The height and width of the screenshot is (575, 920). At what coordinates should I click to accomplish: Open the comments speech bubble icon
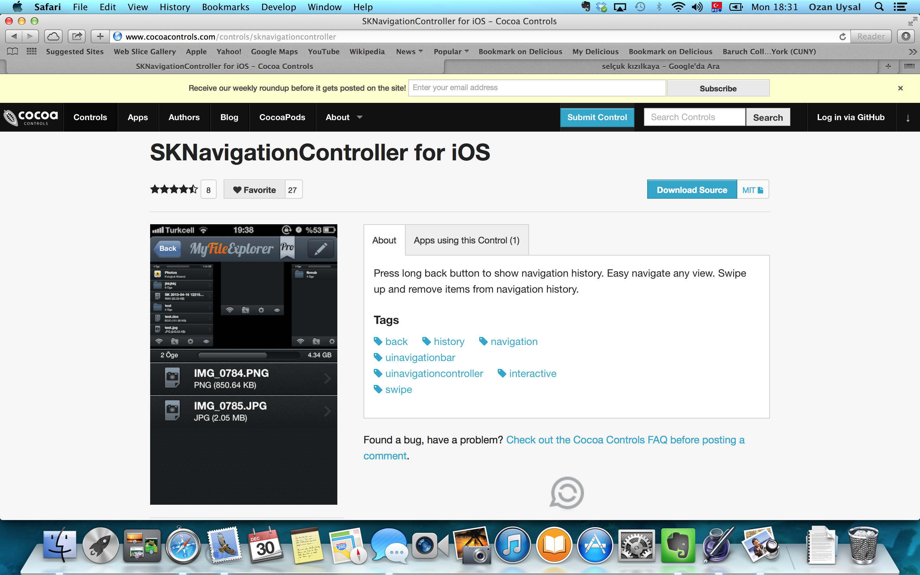tap(566, 493)
